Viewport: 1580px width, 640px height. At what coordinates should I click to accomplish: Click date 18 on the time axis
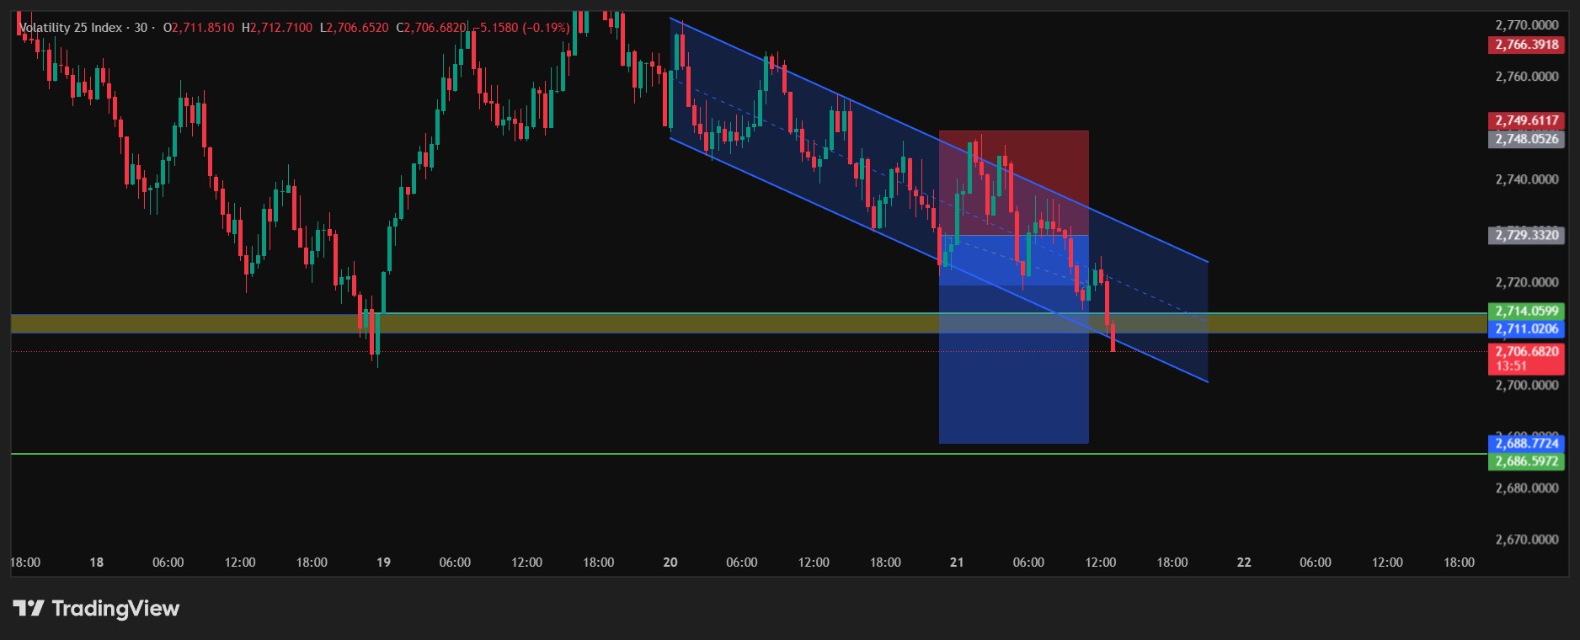click(97, 563)
